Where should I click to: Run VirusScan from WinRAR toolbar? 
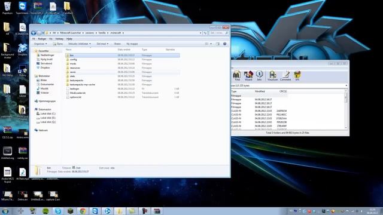[273, 76]
